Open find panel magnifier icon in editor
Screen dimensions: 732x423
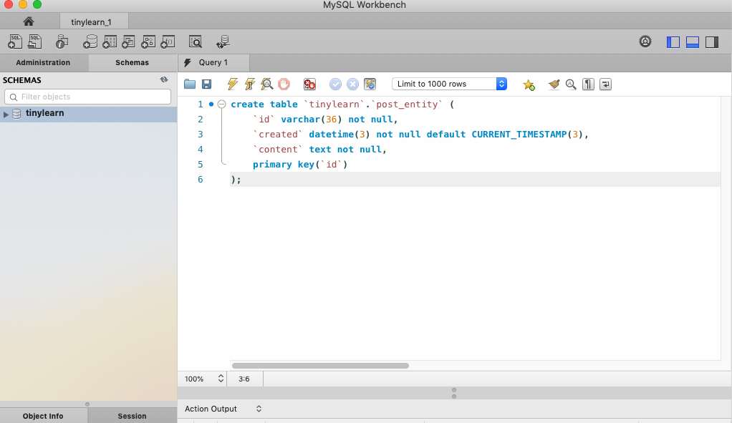(x=571, y=84)
